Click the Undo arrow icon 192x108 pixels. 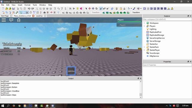pos(29,9)
